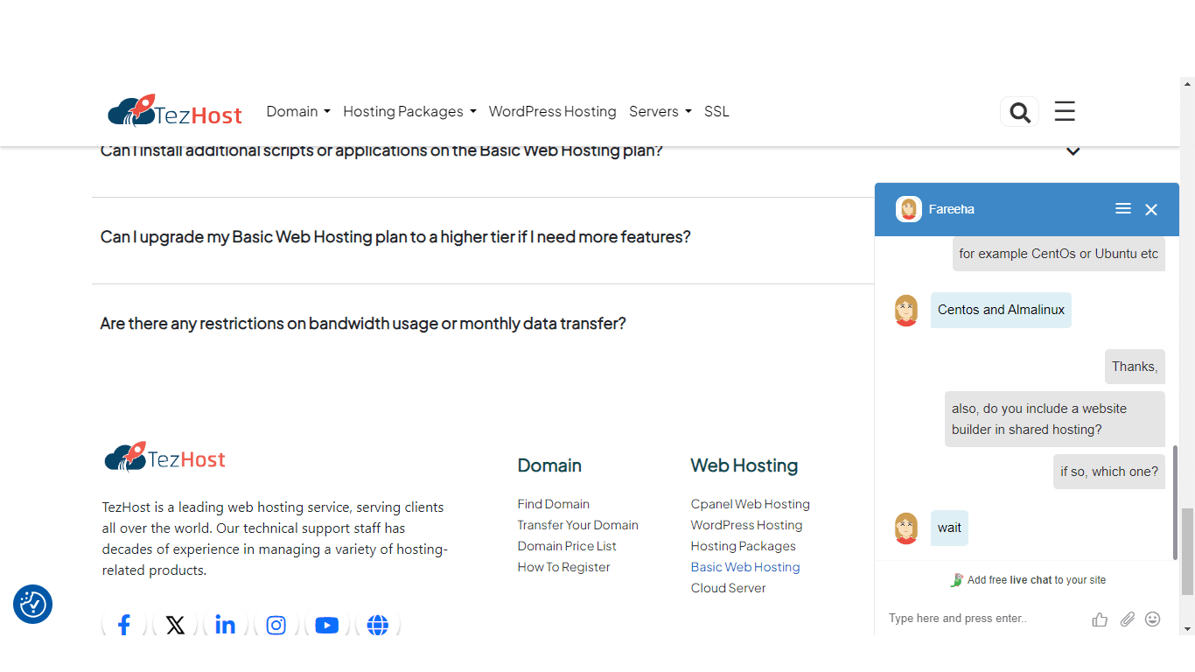
Task: Open the site search icon
Action: [1019, 112]
